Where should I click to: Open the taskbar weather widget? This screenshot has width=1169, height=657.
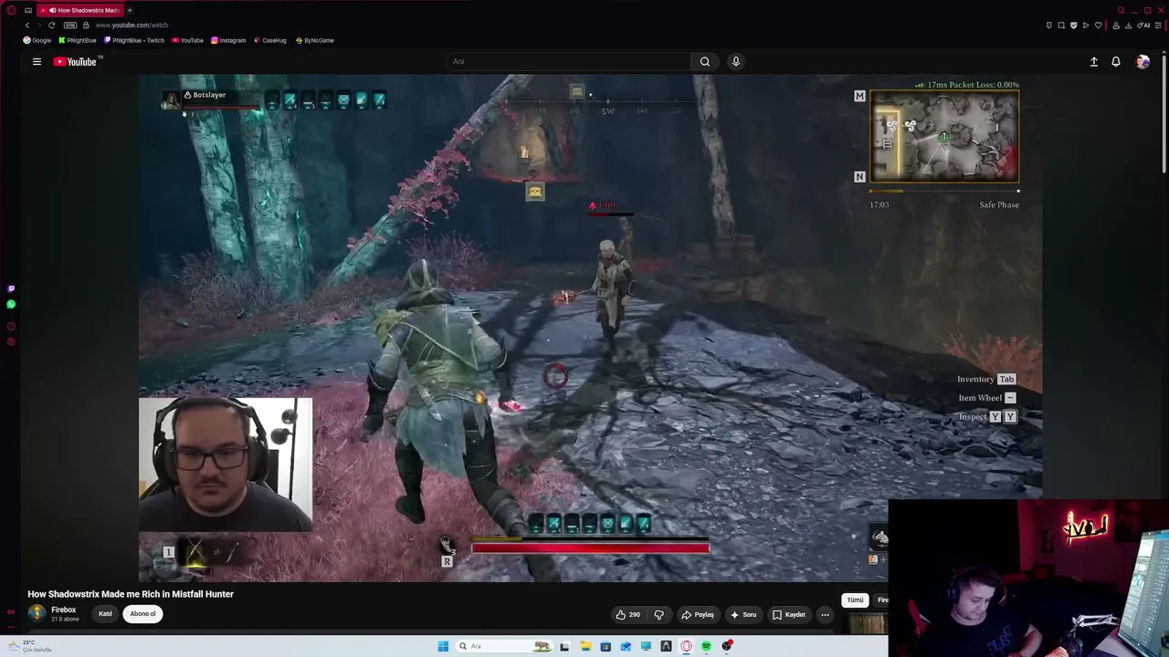point(29,646)
